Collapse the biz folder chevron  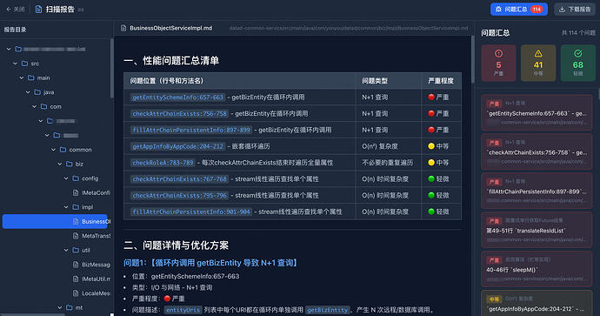tap(60, 164)
